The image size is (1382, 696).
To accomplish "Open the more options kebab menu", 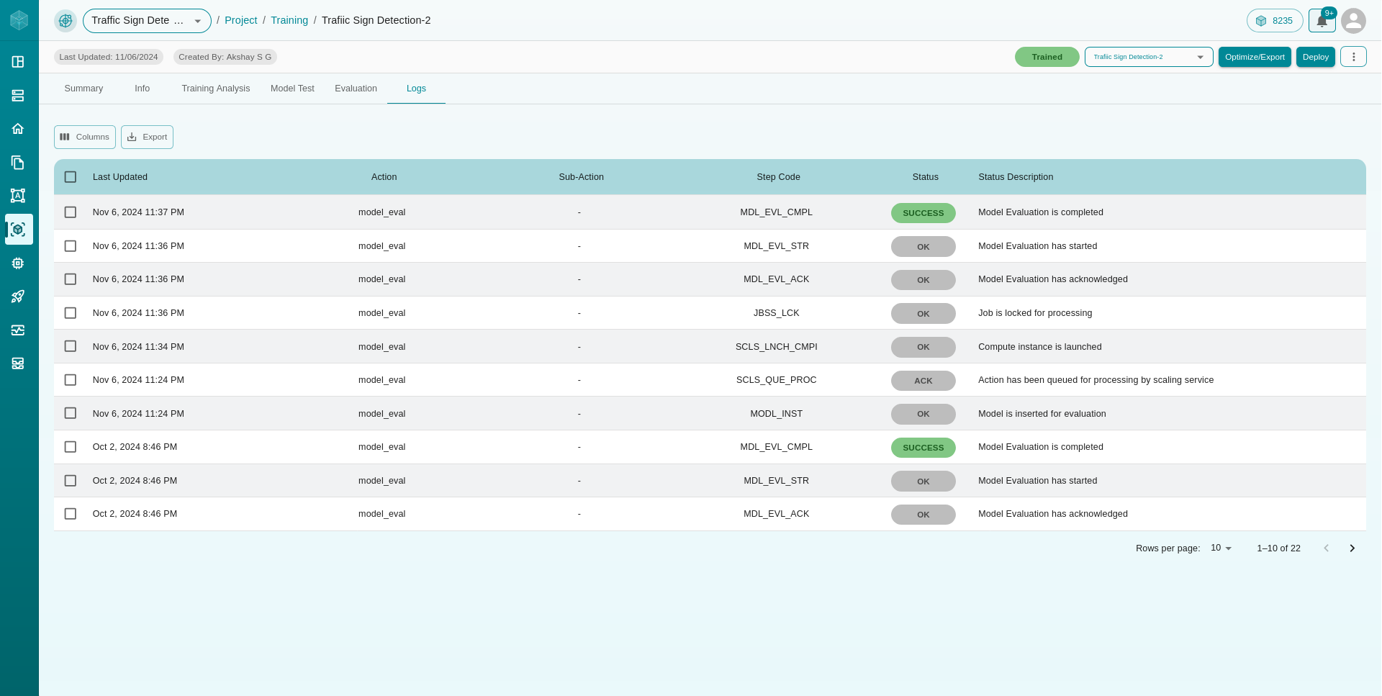I will tap(1353, 57).
